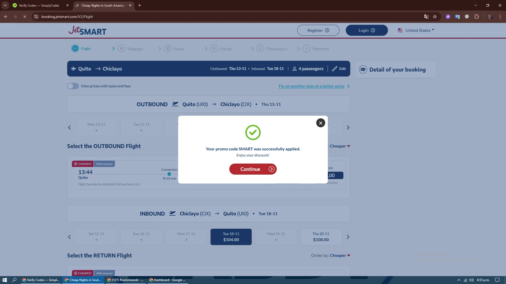Switch to Verify Codes SimplyCodes browser tab

click(39, 5)
